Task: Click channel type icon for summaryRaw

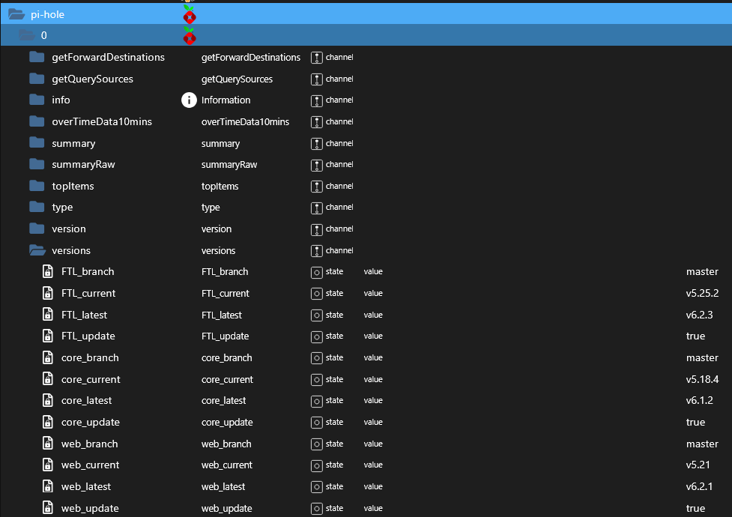Action: 316,165
